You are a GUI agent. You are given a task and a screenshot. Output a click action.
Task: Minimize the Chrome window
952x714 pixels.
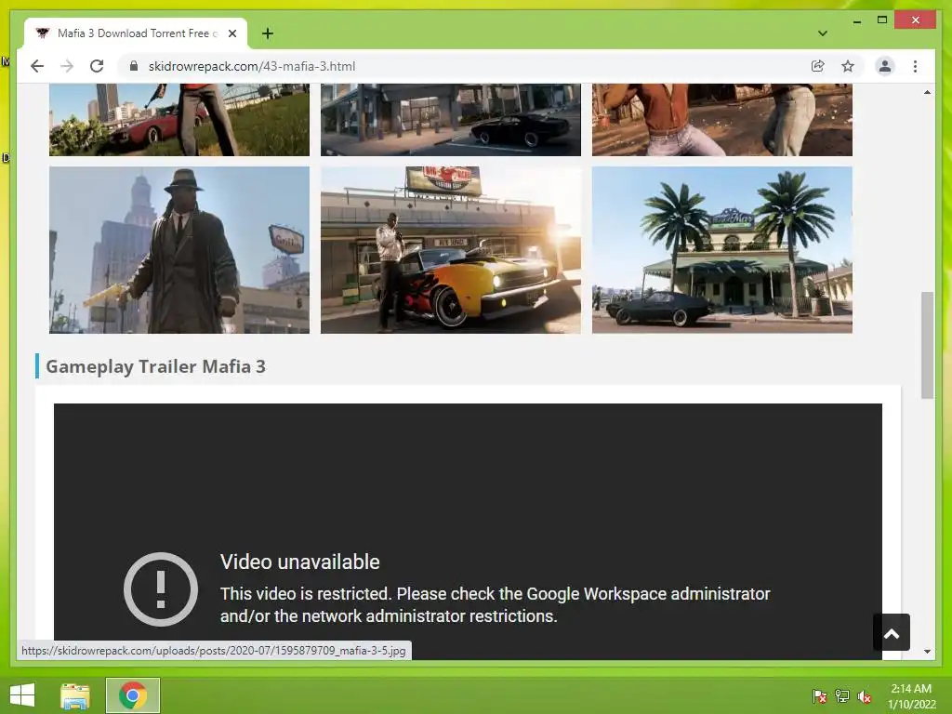[856, 20]
